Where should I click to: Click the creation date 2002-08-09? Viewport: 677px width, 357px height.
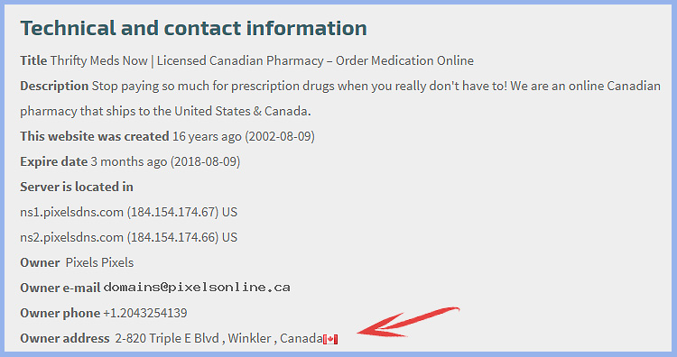(280, 137)
